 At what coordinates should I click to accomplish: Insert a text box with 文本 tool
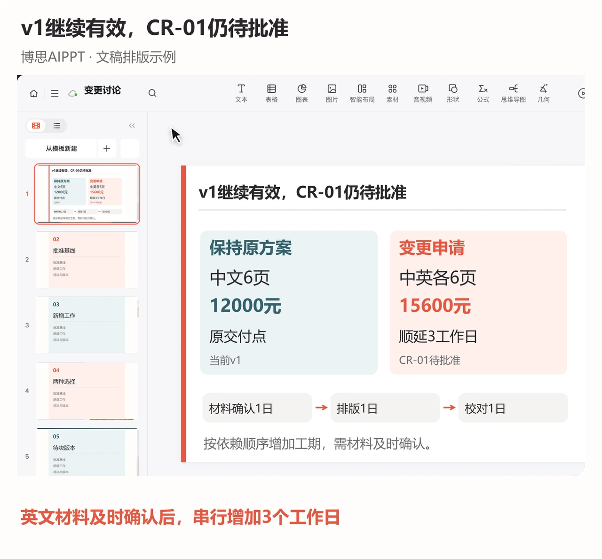coord(241,93)
